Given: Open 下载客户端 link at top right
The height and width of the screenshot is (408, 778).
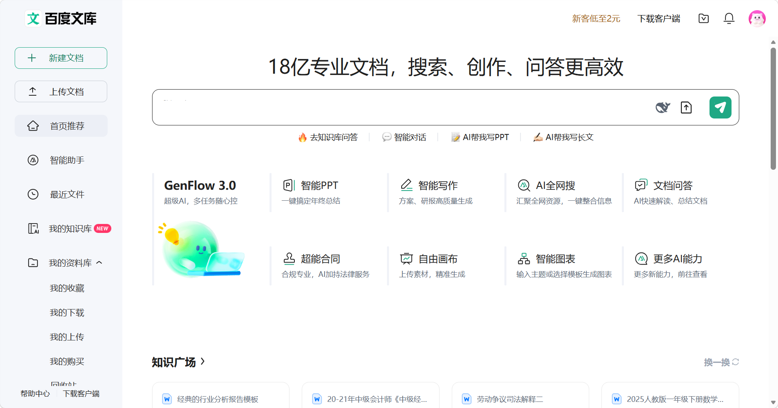Looking at the screenshot, I should click(x=659, y=19).
